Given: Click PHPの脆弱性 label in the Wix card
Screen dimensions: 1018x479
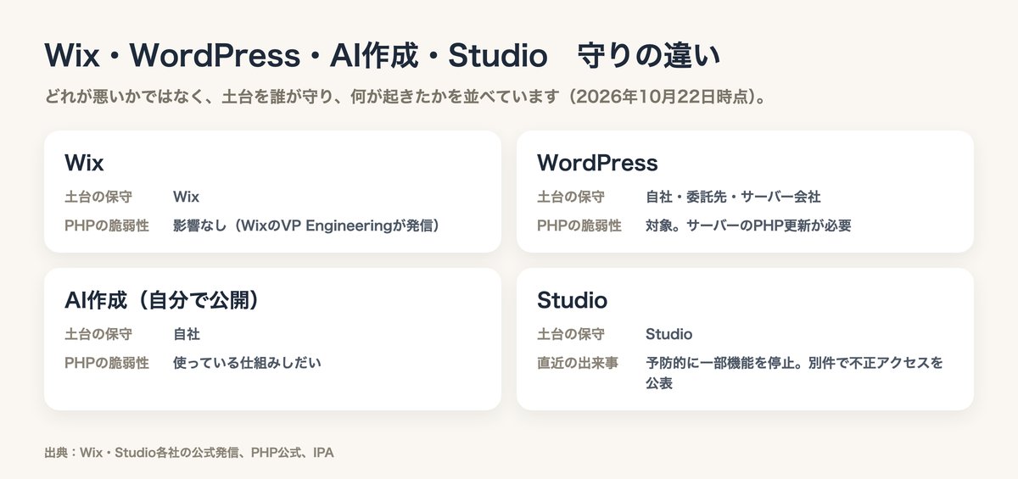Looking at the screenshot, I should coord(107,226).
